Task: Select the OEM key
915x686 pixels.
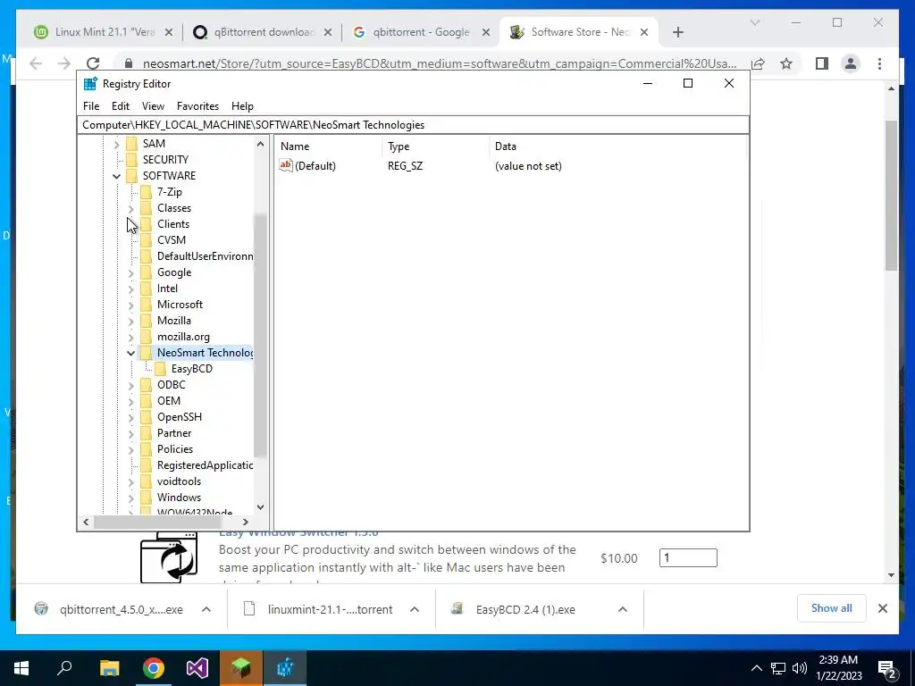Action: coord(169,401)
